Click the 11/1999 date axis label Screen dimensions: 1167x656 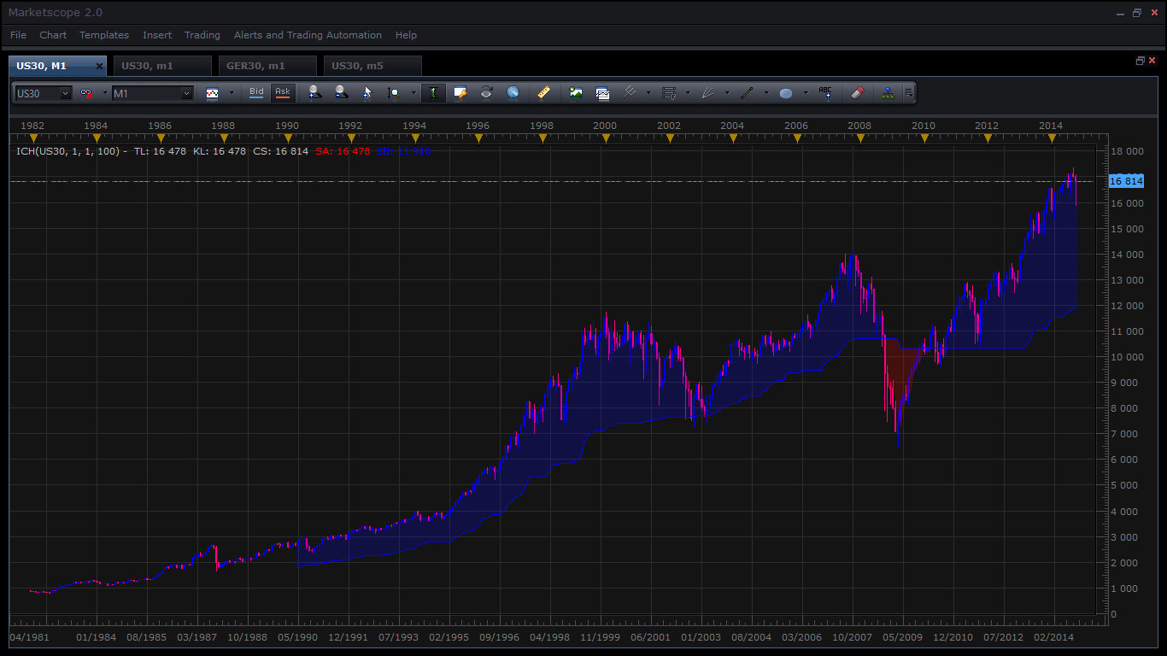(x=601, y=637)
